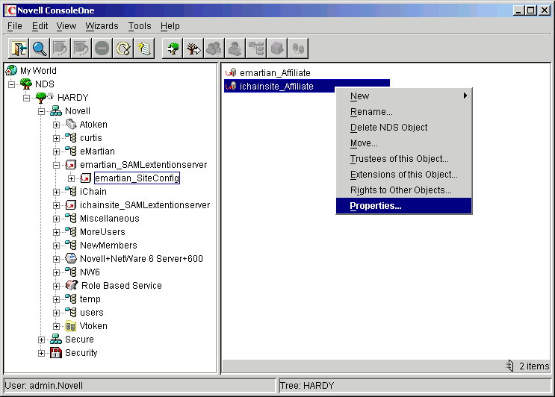Click the Refresh toolbar icon
555x397 pixels.
tap(123, 49)
